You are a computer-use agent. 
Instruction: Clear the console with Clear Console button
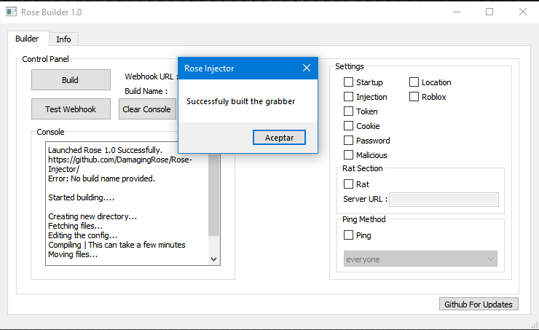point(147,109)
